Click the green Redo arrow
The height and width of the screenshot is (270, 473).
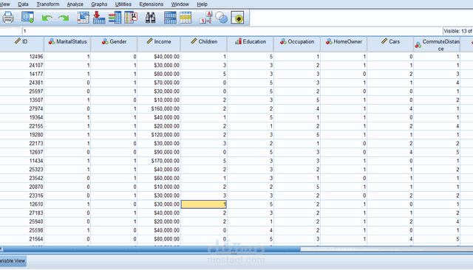click(x=64, y=18)
